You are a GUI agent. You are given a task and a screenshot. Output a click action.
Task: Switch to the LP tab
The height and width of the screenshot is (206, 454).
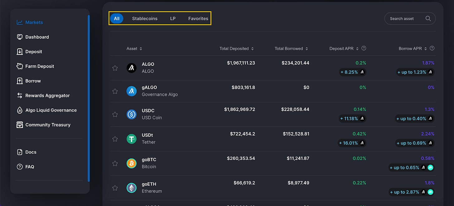(x=173, y=18)
